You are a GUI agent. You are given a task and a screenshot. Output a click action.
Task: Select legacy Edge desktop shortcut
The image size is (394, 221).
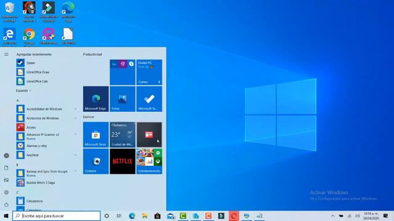10,37
